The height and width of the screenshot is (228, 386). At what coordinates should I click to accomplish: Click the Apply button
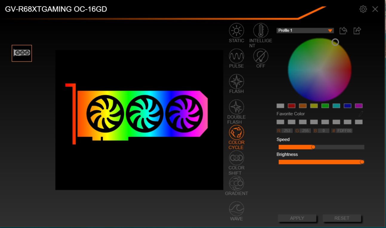(297, 218)
